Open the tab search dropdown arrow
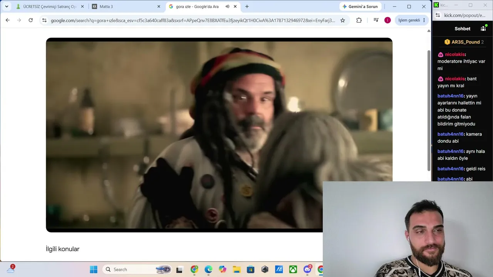Viewport: 493px width, 277px height. [7, 7]
